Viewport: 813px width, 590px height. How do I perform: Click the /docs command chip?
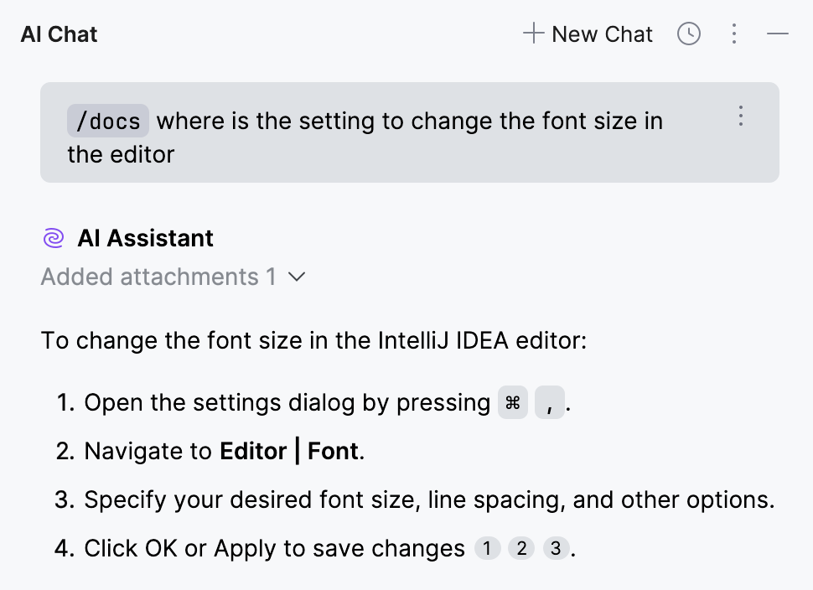(107, 122)
